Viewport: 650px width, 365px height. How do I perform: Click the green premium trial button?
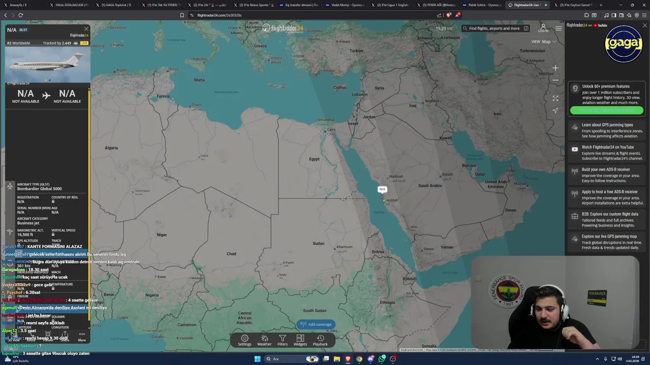click(606, 110)
